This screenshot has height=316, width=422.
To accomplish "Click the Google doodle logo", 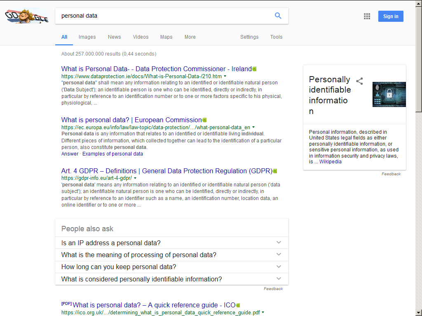I will (27, 16).
